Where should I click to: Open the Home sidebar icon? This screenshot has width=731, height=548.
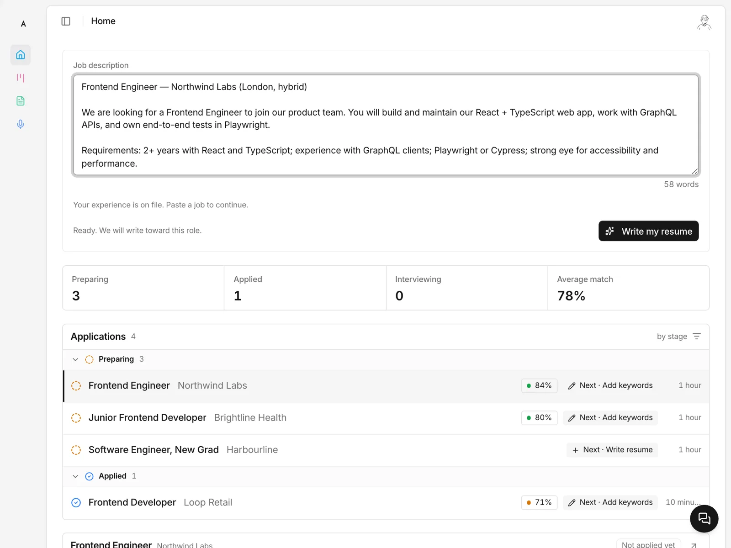21,55
